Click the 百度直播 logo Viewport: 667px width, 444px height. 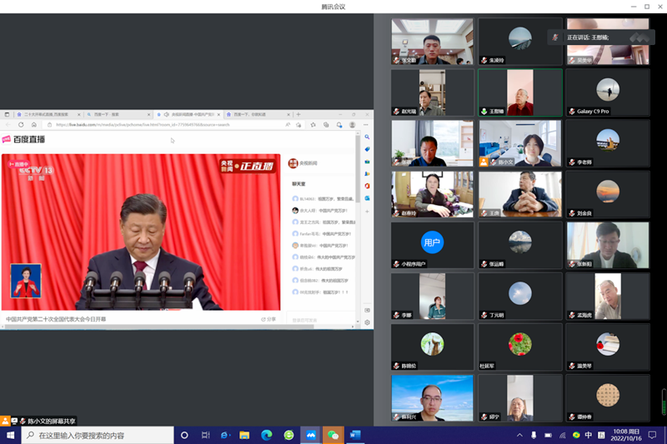24,139
